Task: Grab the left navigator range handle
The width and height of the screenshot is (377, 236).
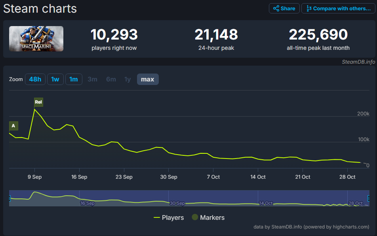Action: point(10,198)
